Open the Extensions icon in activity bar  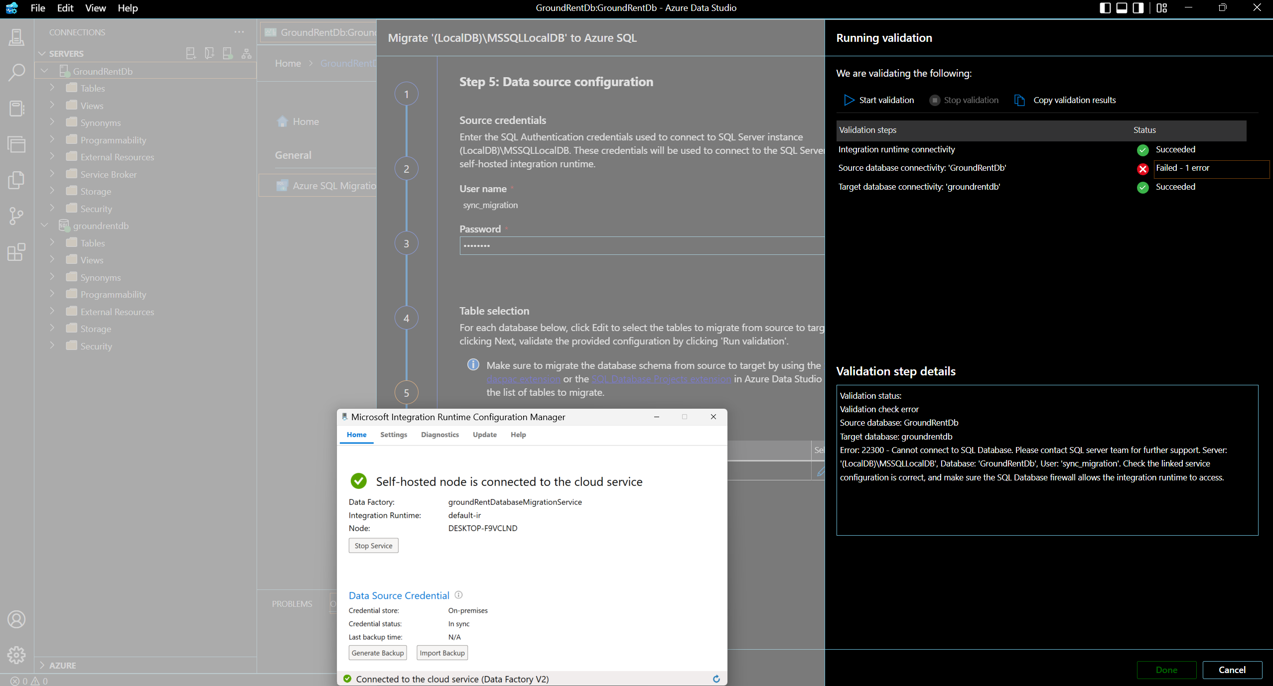[x=16, y=252]
